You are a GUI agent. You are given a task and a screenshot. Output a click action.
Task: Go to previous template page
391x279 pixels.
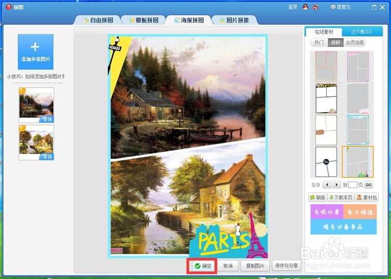click(x=327, y=185)
